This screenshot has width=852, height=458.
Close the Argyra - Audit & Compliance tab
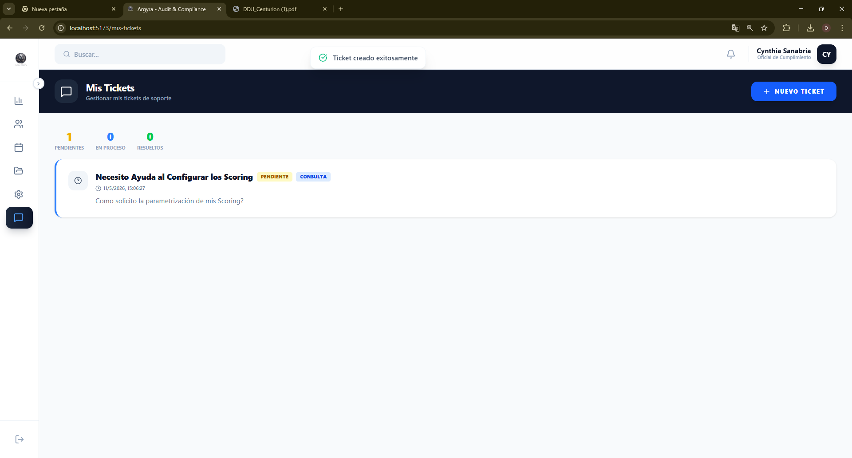coord(219,9)
